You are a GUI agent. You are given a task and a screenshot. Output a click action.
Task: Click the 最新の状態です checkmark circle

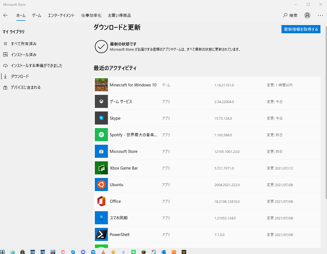101,47
